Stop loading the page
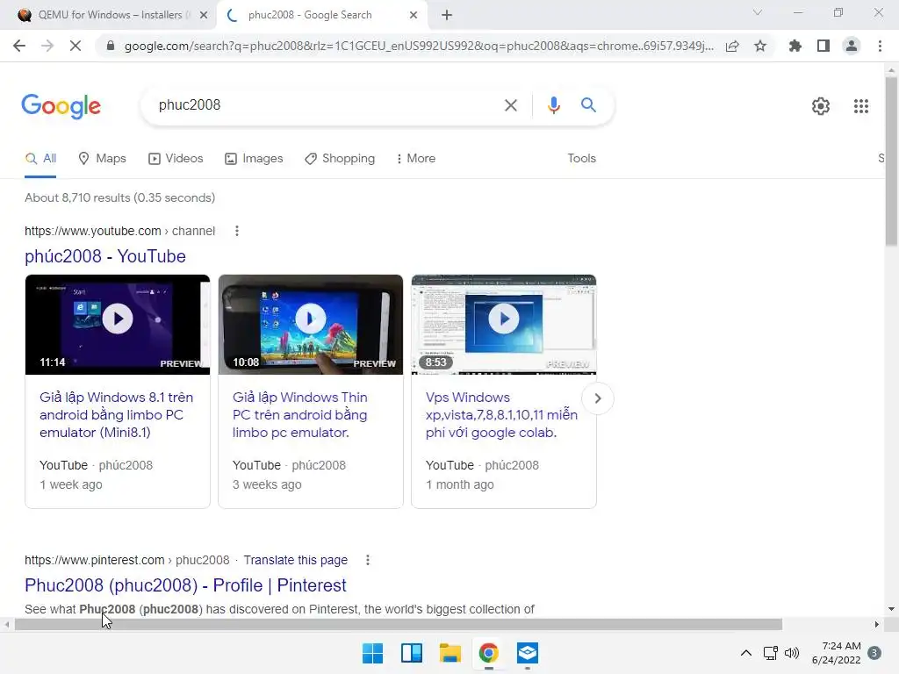This screenshot has width=899, height=674. (76, 46)
